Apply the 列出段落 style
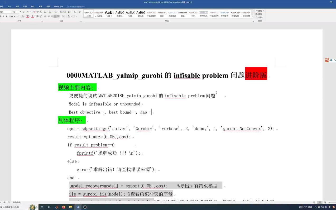 point(246,14)
